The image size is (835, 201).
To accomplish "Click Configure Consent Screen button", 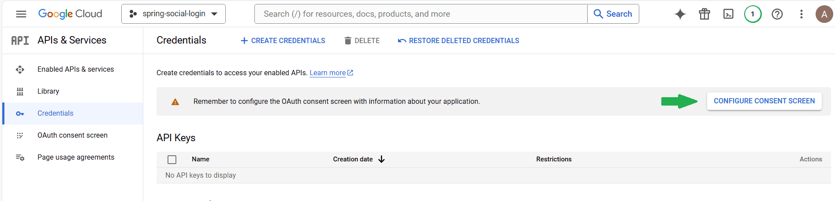I will (764, 101).
